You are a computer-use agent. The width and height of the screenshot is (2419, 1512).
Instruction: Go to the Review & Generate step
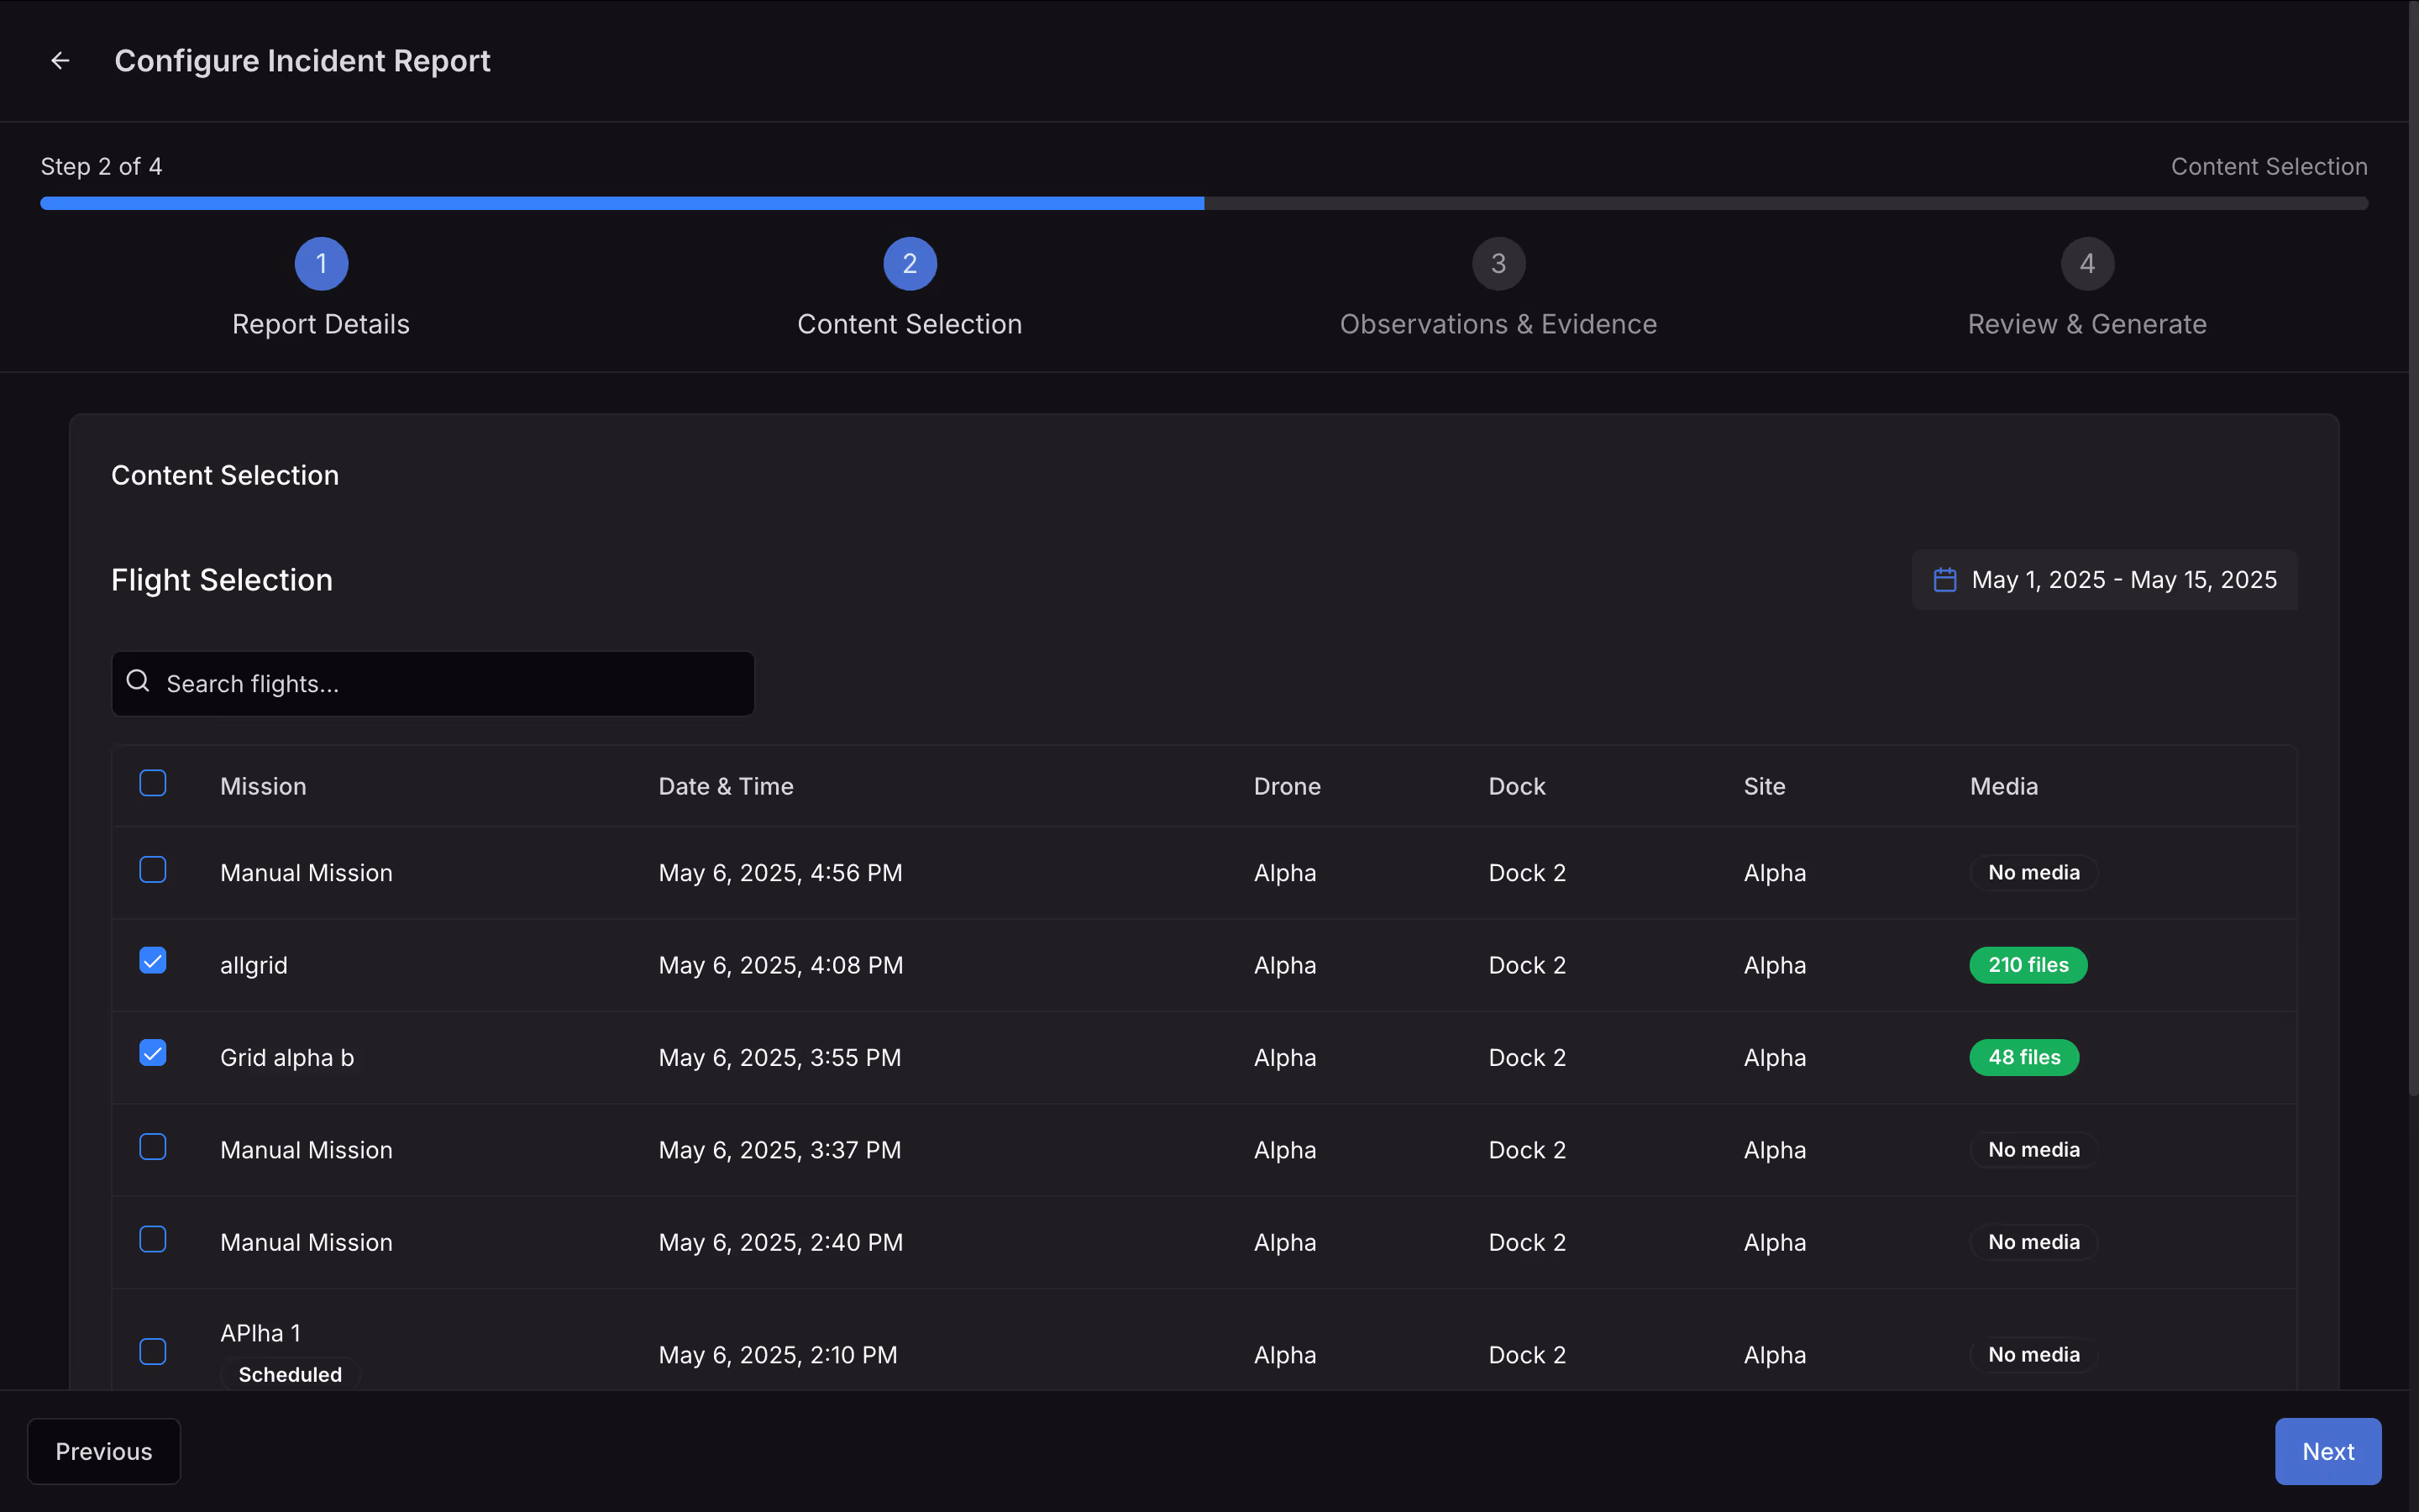(x=2087, y=324)
